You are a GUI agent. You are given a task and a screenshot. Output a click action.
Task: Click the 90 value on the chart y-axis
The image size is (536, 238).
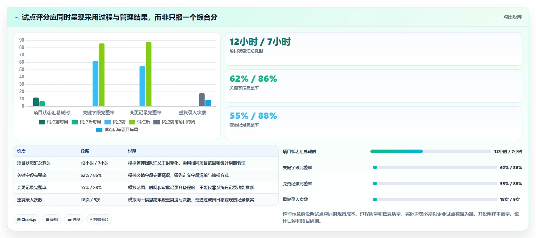[x=22, y=40]
